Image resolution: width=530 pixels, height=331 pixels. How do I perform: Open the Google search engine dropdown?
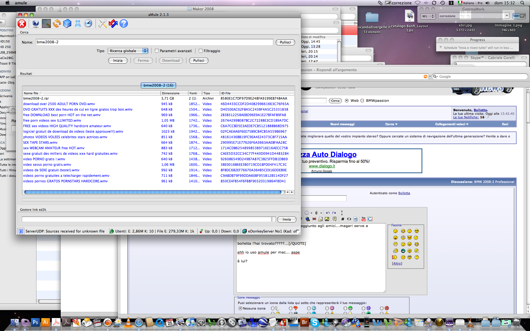point(436,77)
